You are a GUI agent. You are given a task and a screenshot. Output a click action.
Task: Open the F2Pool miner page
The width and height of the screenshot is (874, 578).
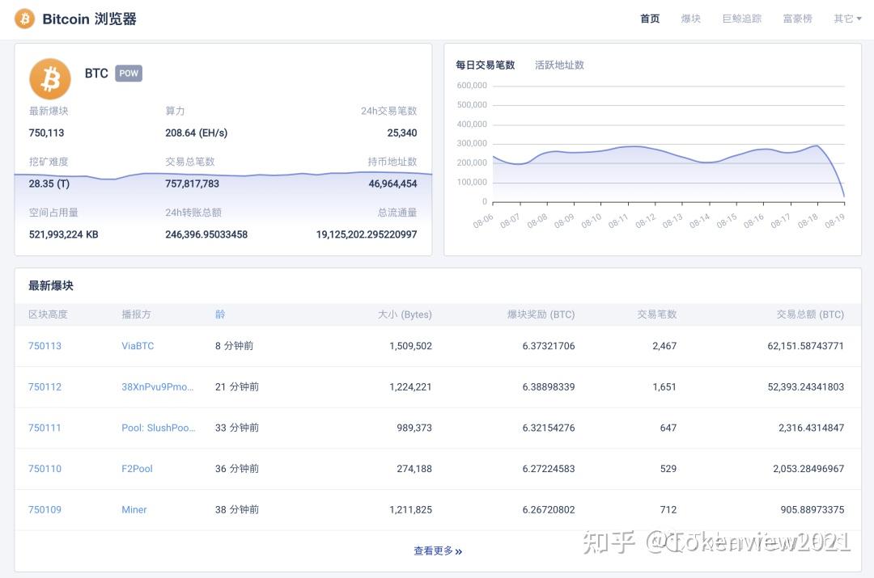pos(137,468)
